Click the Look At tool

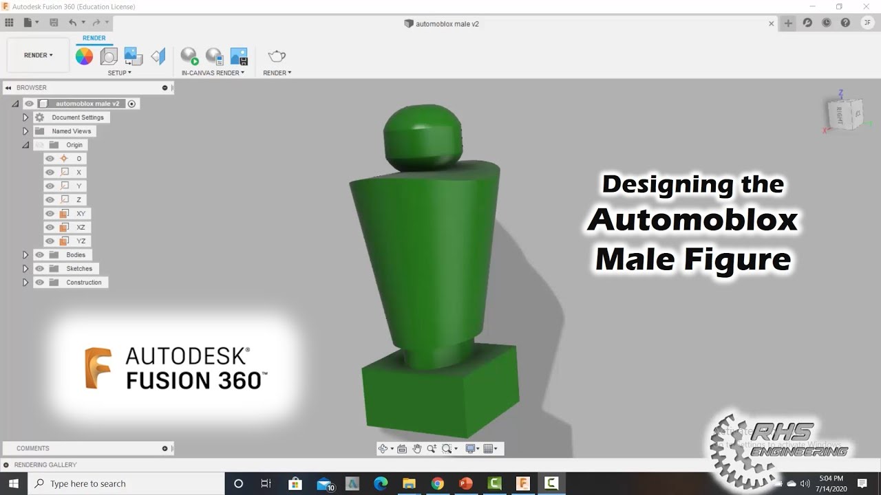click(402, 449)
